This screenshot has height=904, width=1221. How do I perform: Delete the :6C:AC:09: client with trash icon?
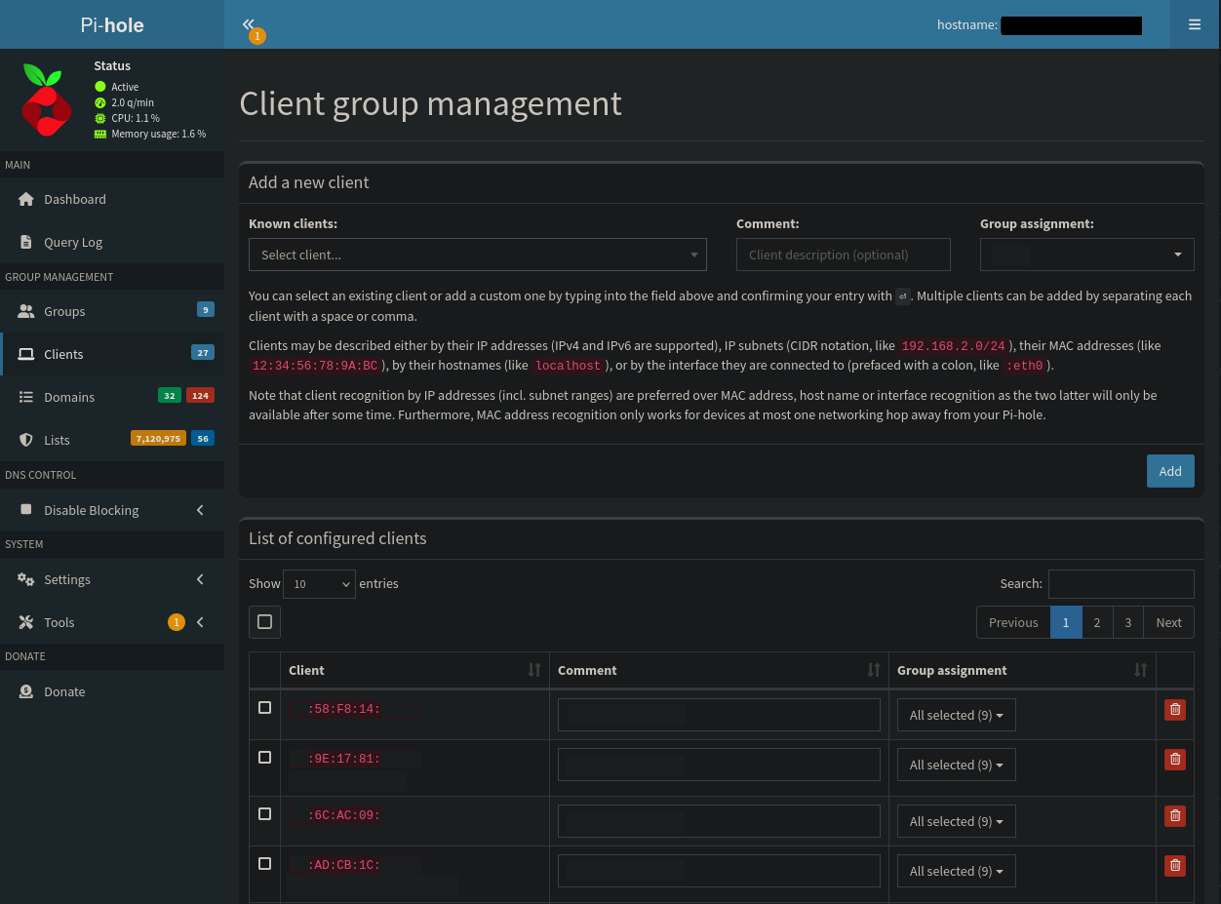point(1175,815)
